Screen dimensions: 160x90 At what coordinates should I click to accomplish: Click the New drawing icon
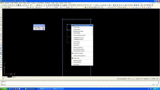[x=2, y=5]
